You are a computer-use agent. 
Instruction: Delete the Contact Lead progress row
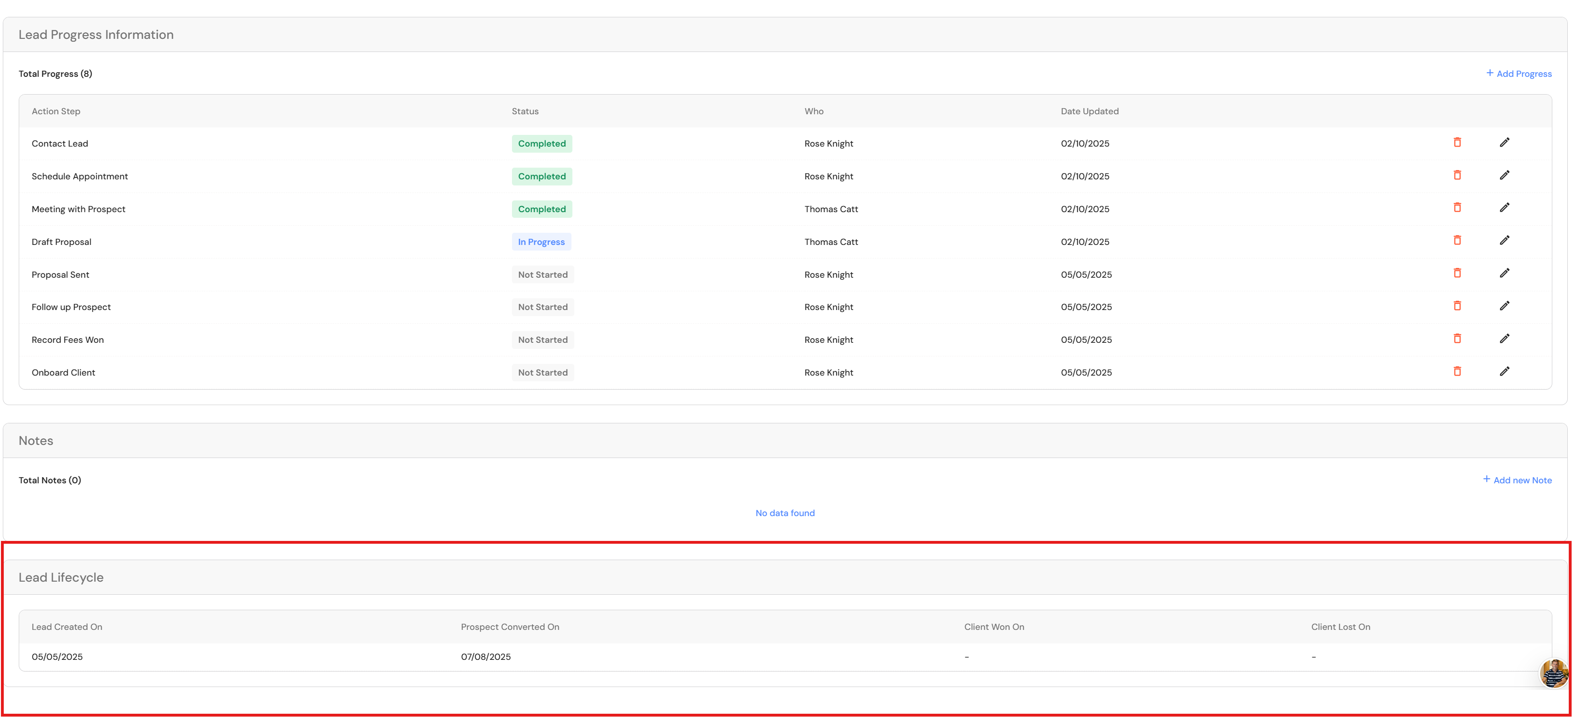point(1457,143)
